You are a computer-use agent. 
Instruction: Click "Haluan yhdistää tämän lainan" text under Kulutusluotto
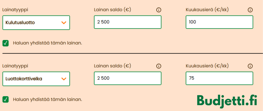(48, 43)
